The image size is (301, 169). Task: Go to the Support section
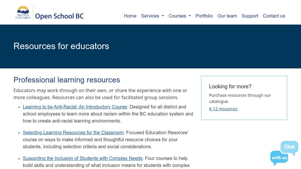click(x=250, y=16)
